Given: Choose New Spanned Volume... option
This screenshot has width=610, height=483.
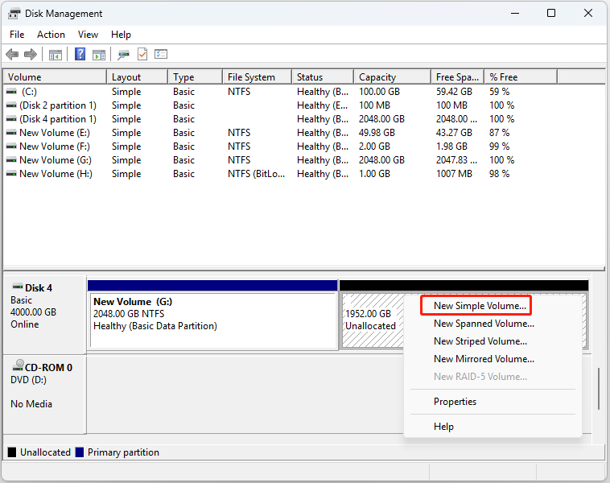Looking at the screenshot, I should (484, 324).
